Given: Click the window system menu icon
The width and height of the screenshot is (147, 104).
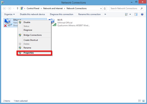Looking at the screenshot, I should pos(3,2).
